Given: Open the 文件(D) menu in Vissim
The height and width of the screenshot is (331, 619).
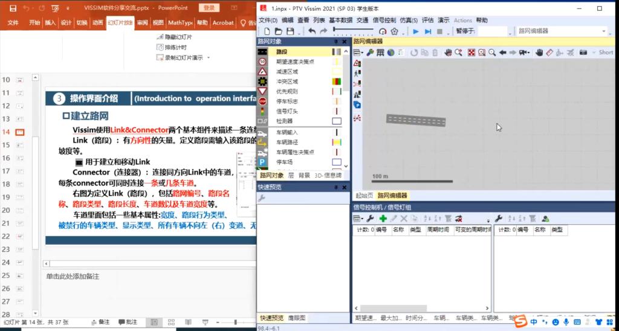Looking at the screenshot, I should (268, 20).
